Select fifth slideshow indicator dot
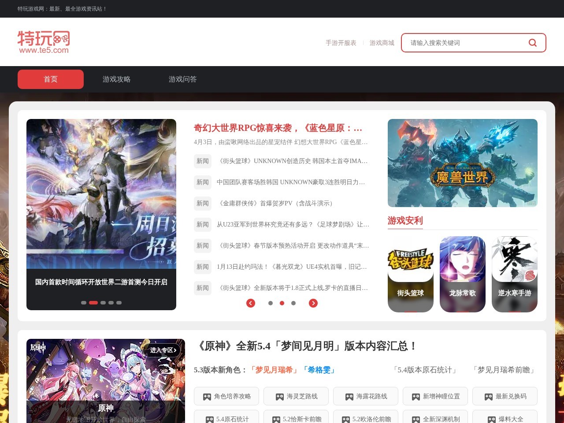The height and width of the screenshot is (423, 564). 119,303
